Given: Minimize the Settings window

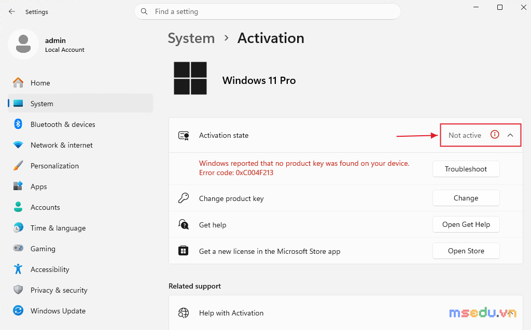Looking at the screenshot, I should (x=476, y=7).
